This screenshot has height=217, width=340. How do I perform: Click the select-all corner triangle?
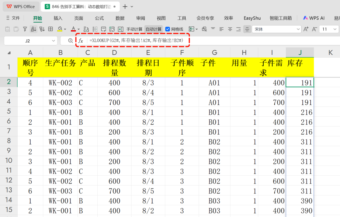(x=9, y=53)
